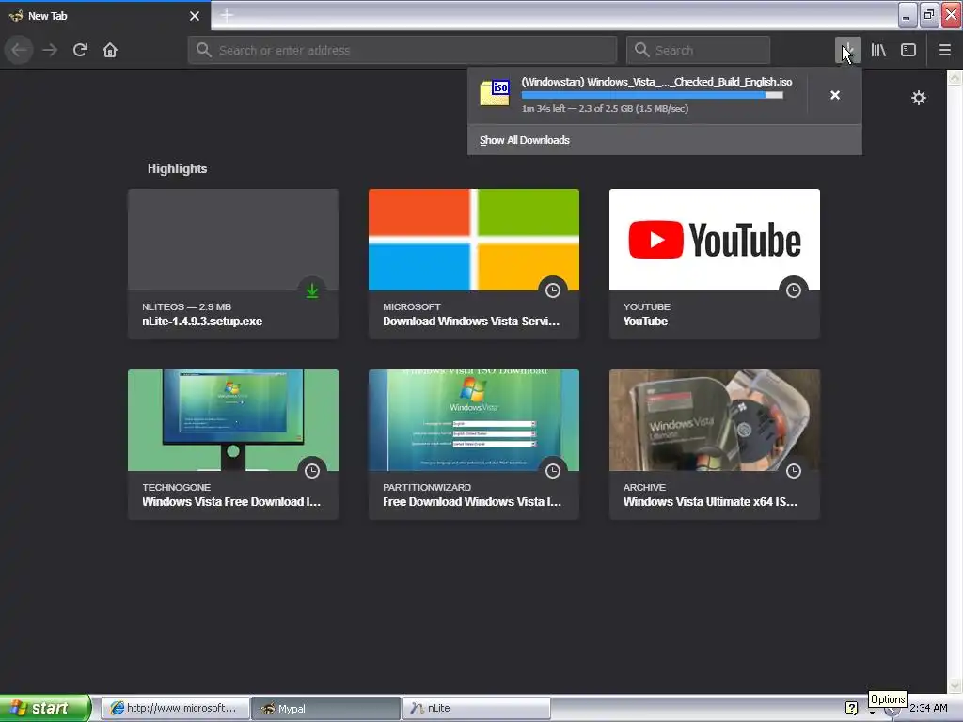The height and width of the screenshot is (722, 963).
Task: Focus the Search box
Action: [x=699, y=50]
